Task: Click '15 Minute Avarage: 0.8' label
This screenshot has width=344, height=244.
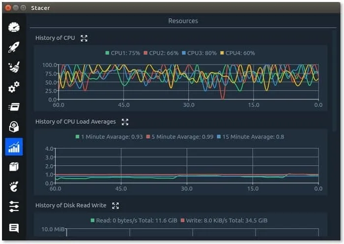Action: coord(253,137)
